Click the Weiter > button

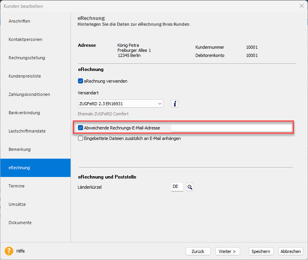click(227, 251)
